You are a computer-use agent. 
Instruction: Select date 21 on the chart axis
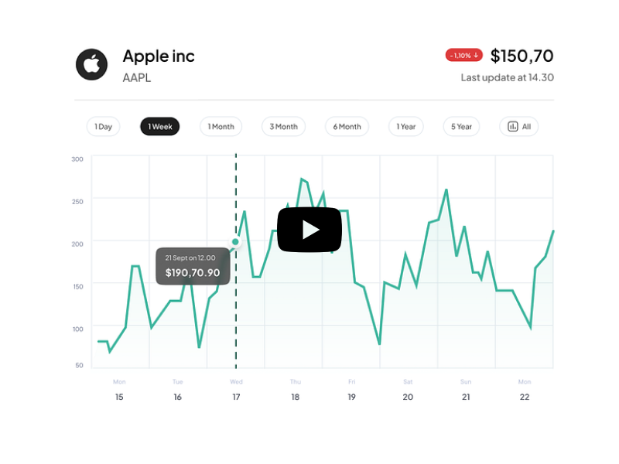point(466,397)
